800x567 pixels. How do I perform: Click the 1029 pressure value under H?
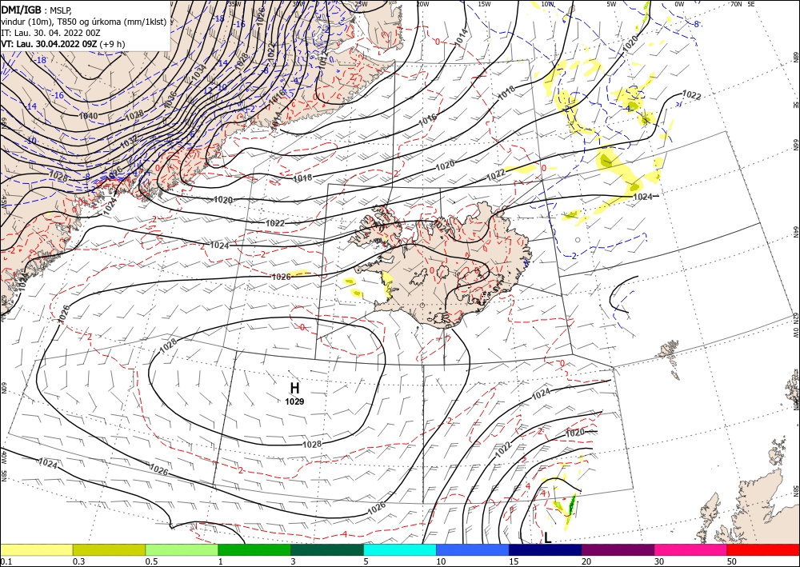click(294, 401)
